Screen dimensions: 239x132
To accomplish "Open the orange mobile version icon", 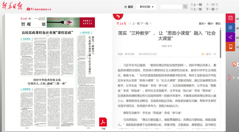I will [x=230, y=47].
